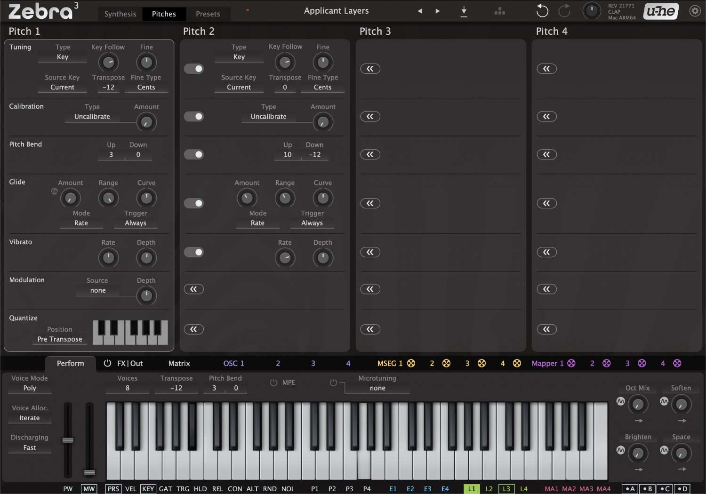Enable the MPE power toggle

[x=274, y=382]
